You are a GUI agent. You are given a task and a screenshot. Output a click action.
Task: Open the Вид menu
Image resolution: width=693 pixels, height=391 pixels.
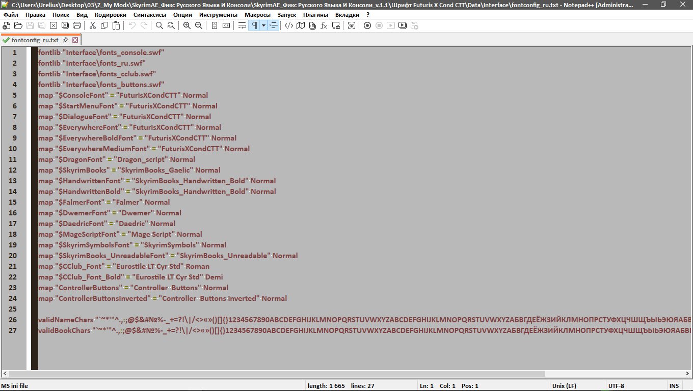(x=82, y=15)
